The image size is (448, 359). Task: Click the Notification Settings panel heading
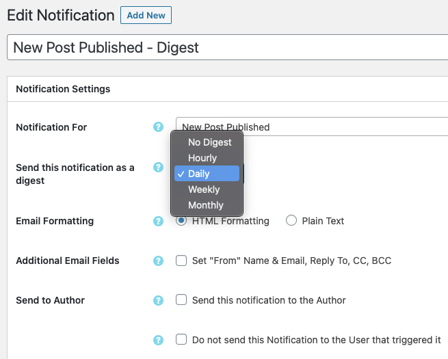[63, 89]
